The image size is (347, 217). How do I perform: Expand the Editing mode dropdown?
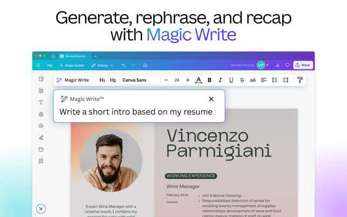click(102, 65)
